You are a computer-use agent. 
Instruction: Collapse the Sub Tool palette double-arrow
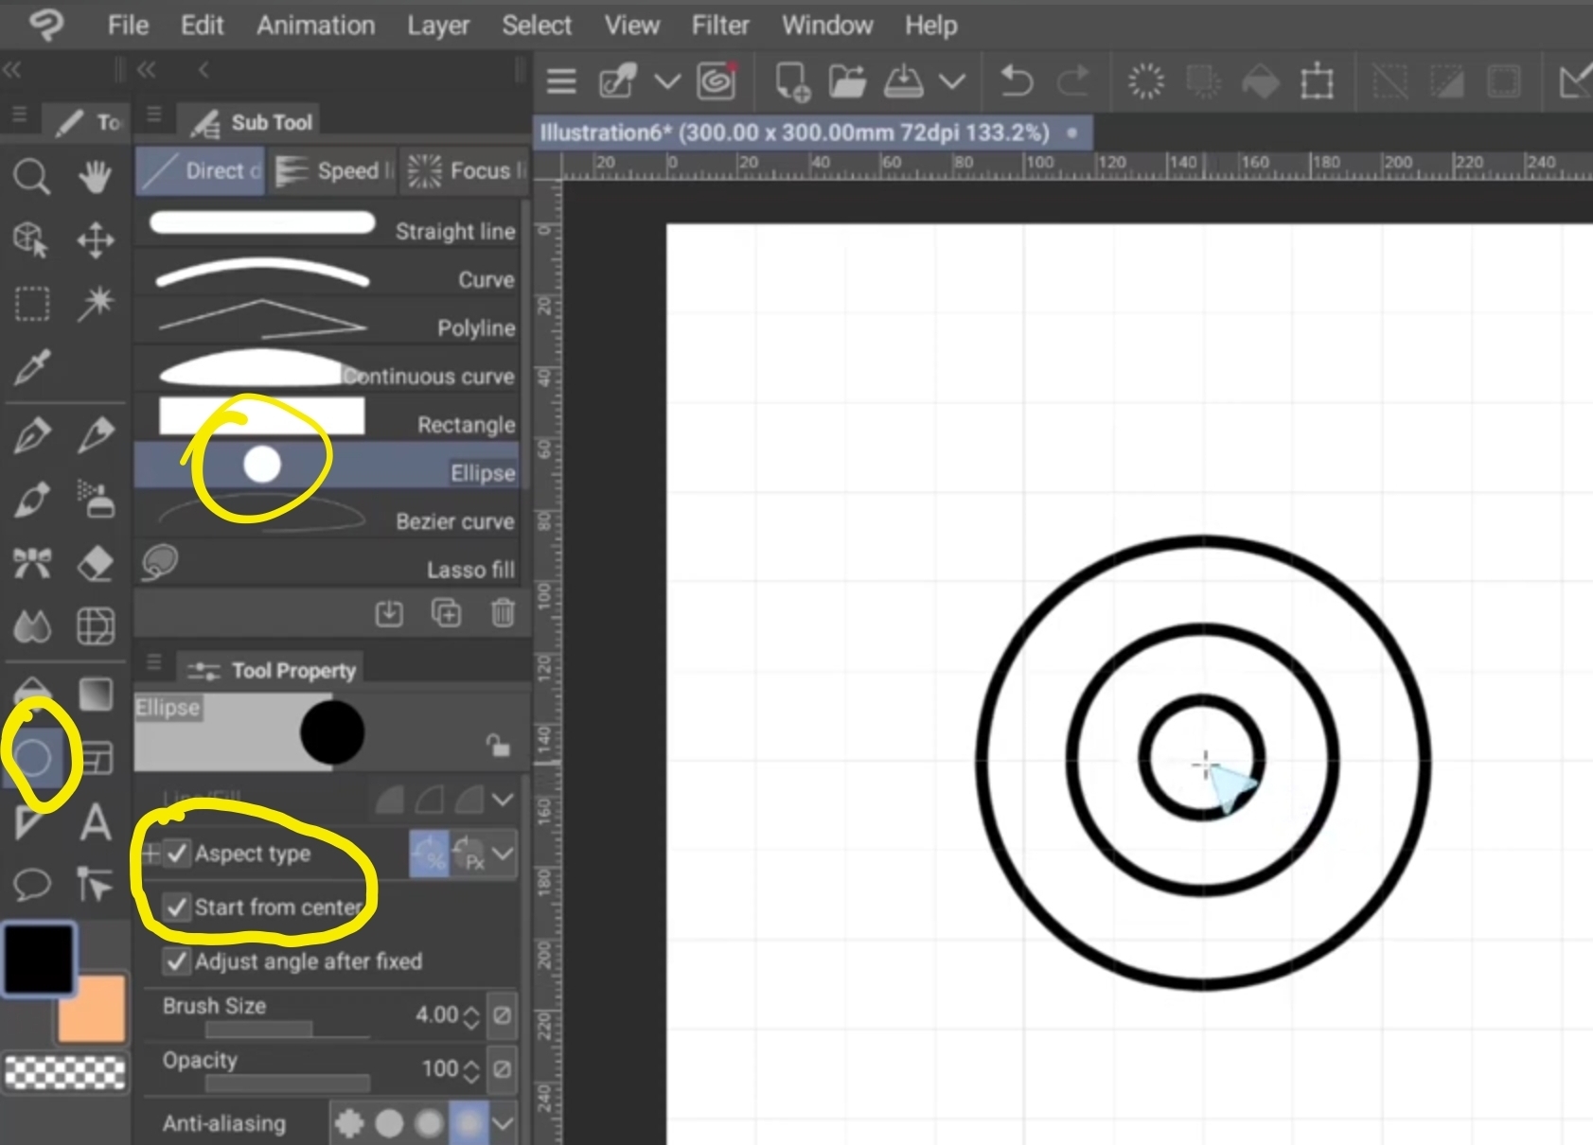point(146,69)
